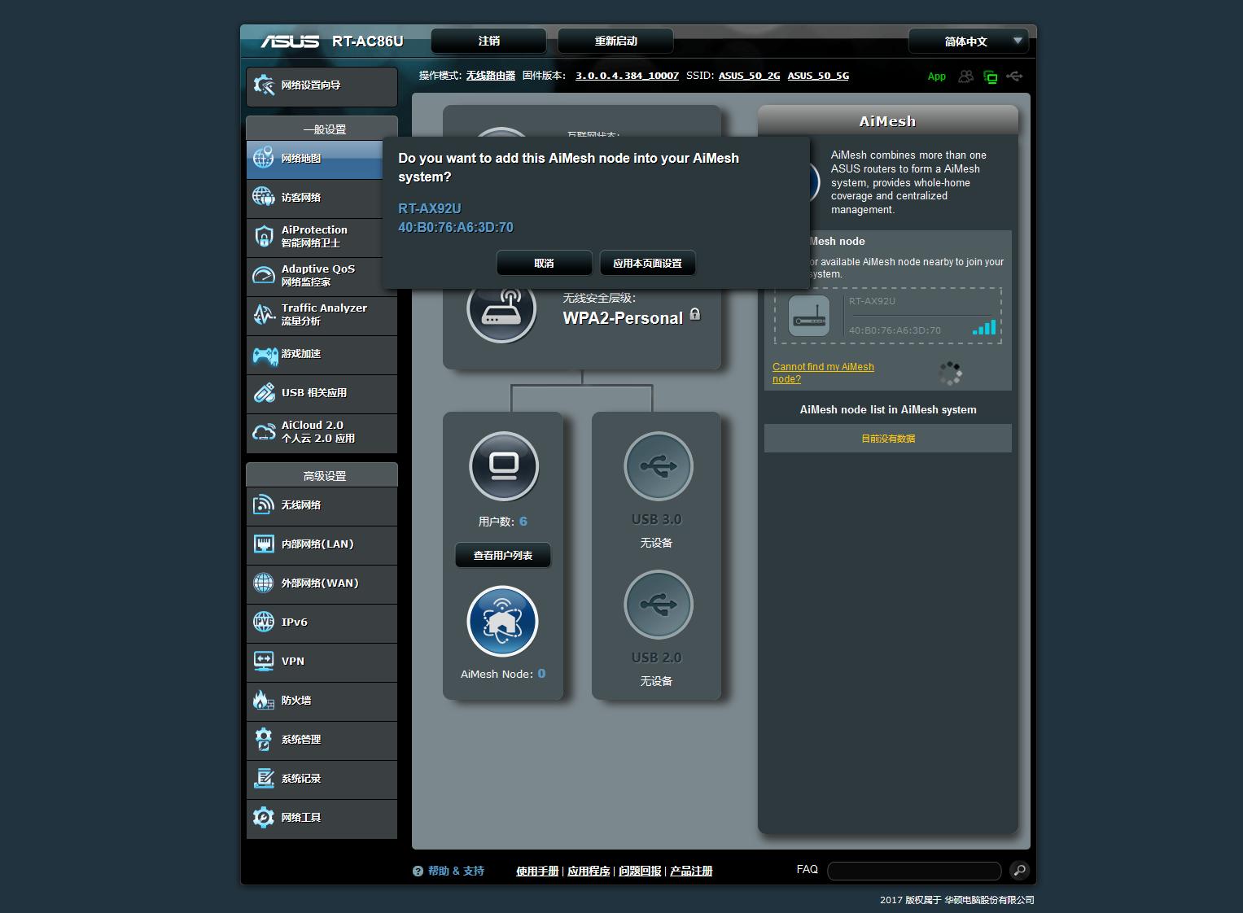Click the 注销 logout button
Screen dimensions: 1243x913
click(x=489, y=41)
